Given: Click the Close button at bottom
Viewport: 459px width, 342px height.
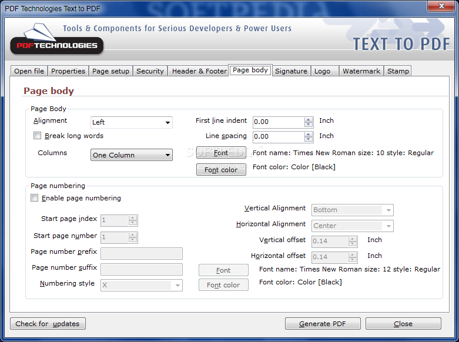Looking at the screenshot, I should pos(403,324).
